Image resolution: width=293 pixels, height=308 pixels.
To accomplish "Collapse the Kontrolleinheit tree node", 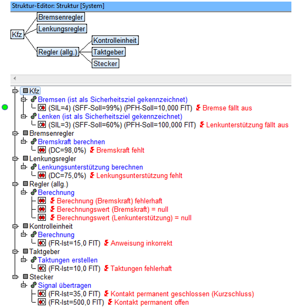I will (x=15, y=226).
